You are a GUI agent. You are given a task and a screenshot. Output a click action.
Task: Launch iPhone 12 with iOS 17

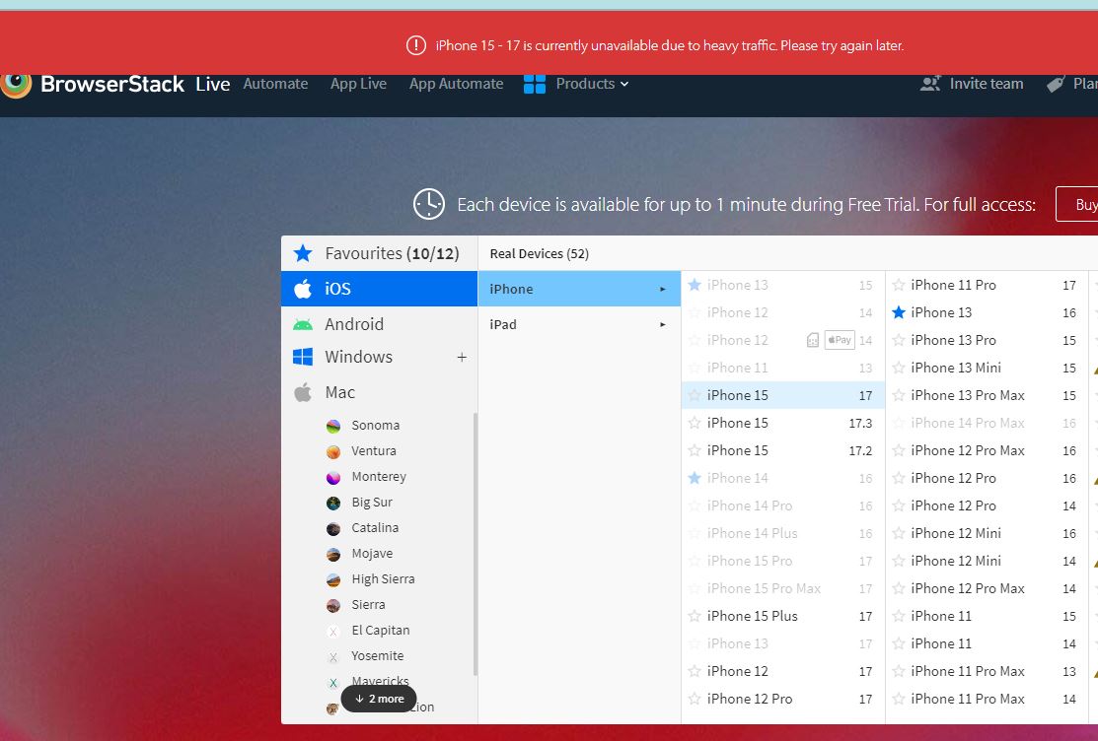[783, 671]
